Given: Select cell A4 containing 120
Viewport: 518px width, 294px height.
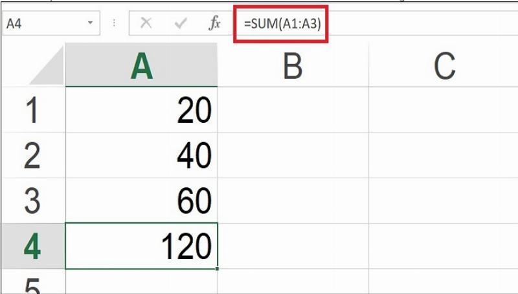Looking at the screenshot, I should 141,246.
